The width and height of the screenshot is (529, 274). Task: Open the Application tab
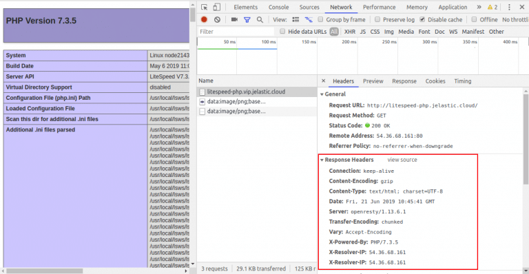tap(453, 7)
